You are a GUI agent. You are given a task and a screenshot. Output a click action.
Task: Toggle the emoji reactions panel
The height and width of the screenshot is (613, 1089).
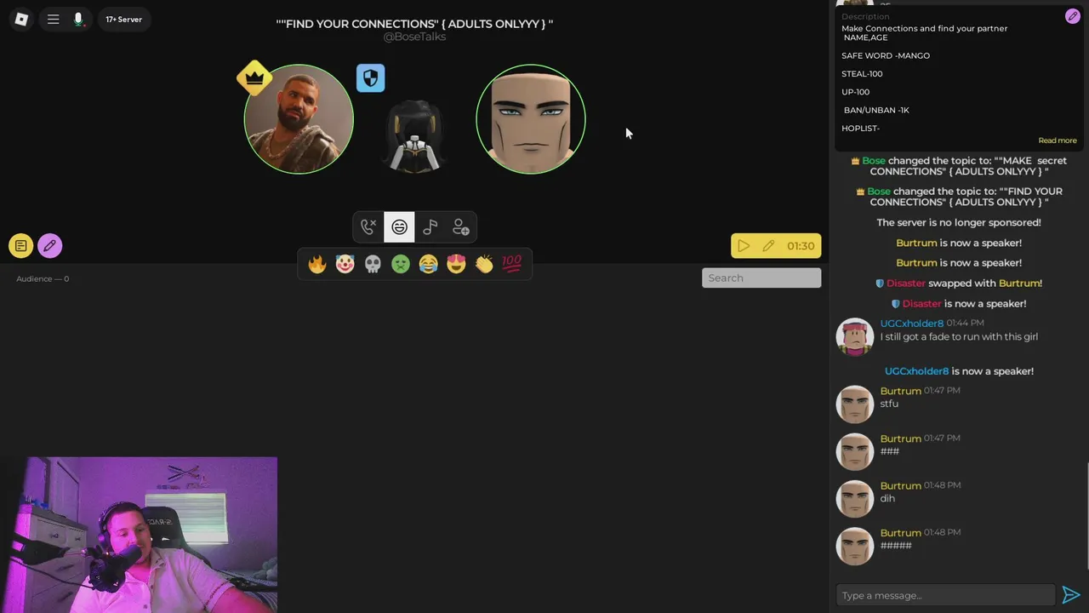[x=399, y=227]
